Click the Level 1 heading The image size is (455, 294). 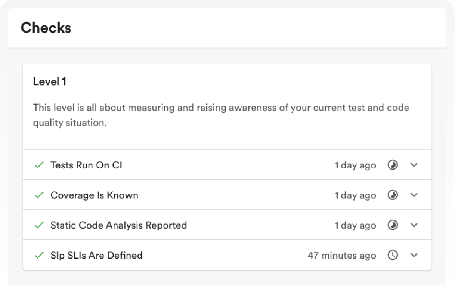click(x=50, y=81)
